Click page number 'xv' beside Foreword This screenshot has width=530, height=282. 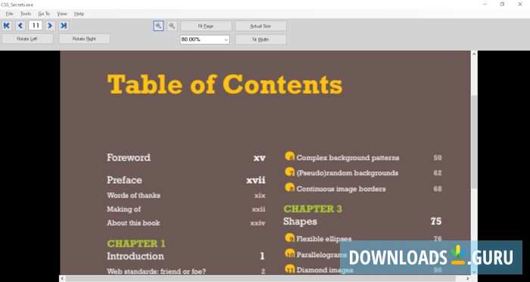coord(260,158)
